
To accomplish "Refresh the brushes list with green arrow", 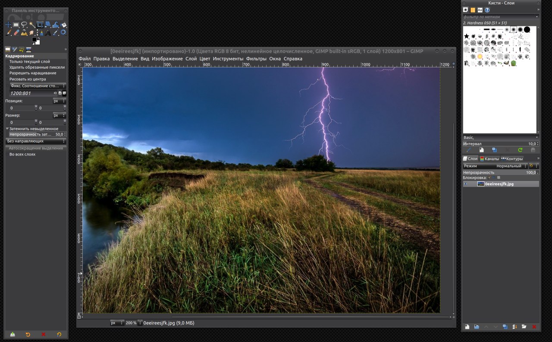I will (520, 150).
